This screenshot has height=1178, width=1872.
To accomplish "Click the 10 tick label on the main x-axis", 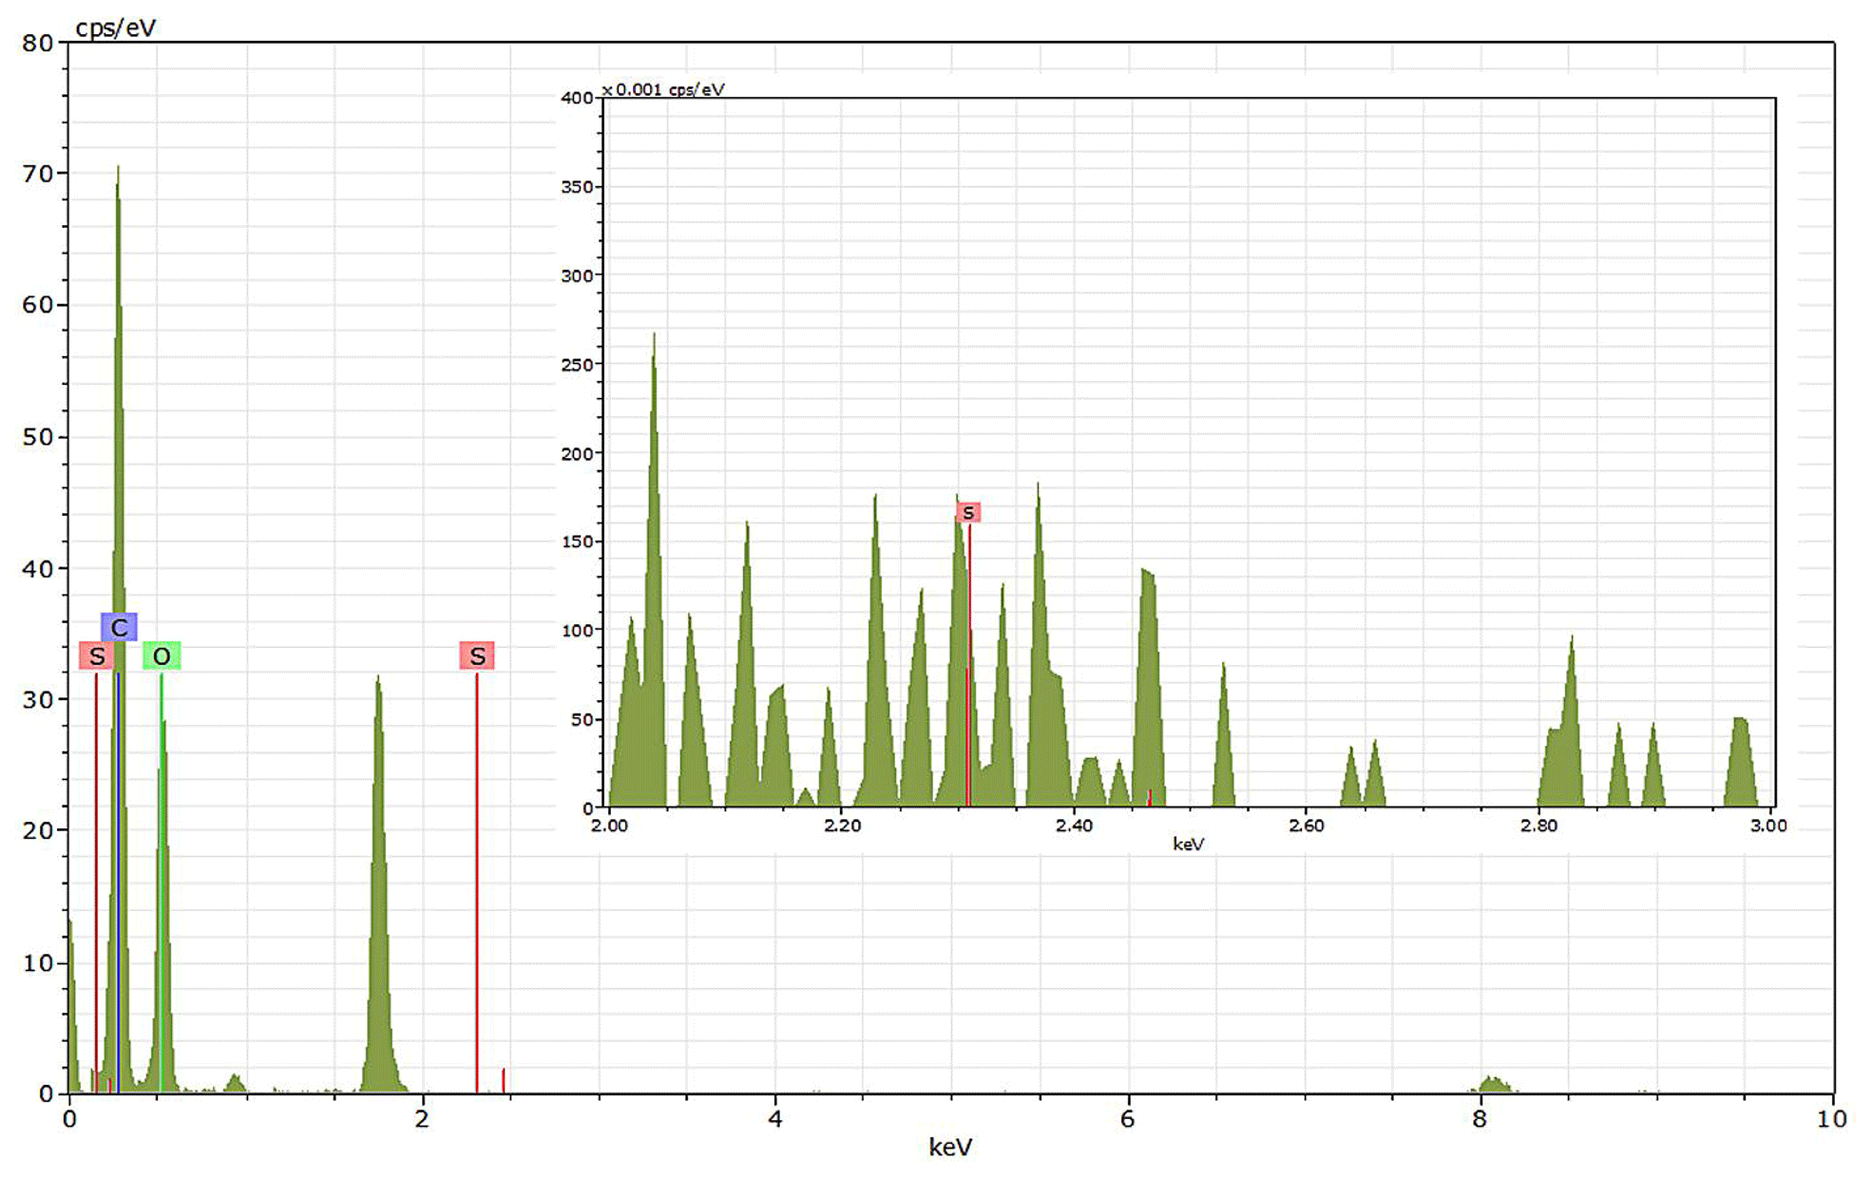I will [x=1831, y=1119].
